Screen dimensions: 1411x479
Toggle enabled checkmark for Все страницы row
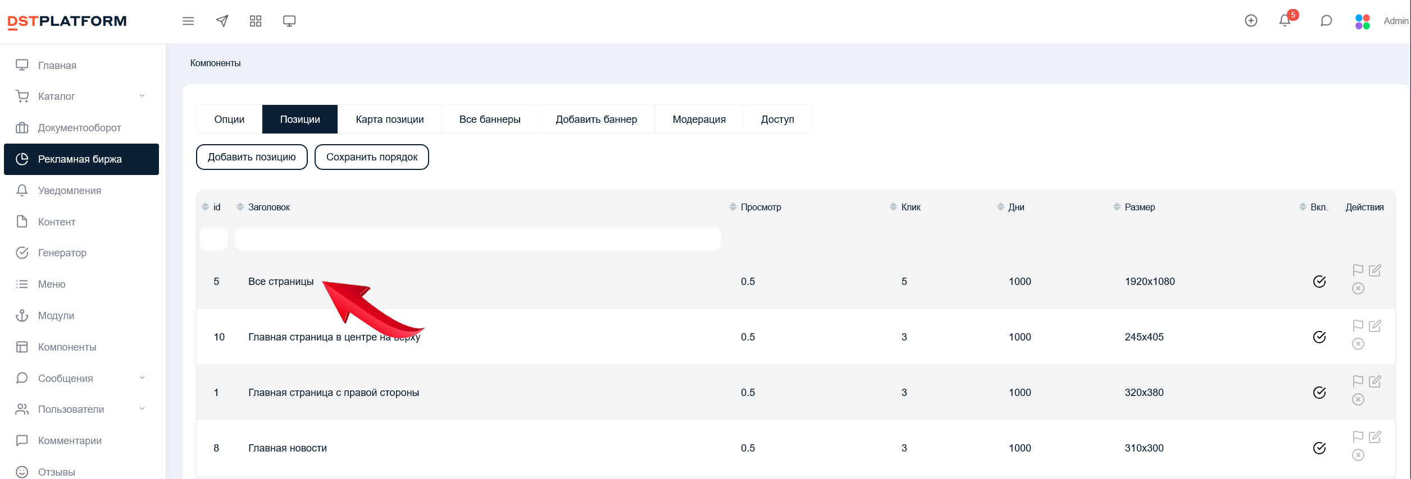1319,282
